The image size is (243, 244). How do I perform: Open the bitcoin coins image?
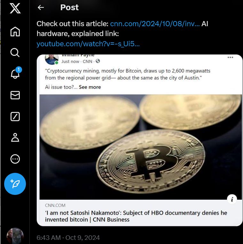(x=141, y=147)
